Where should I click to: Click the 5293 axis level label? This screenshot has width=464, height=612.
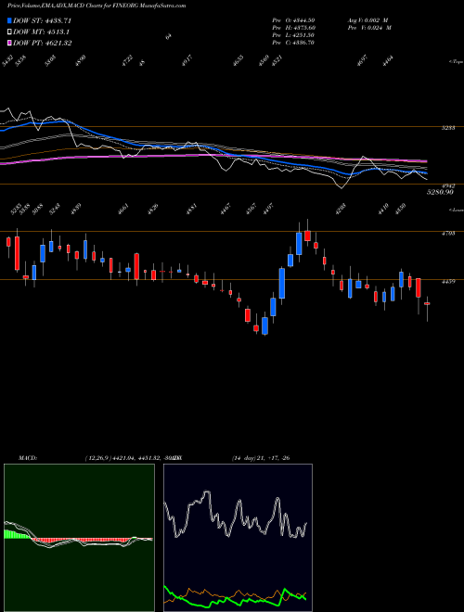(x=448, y=128)
